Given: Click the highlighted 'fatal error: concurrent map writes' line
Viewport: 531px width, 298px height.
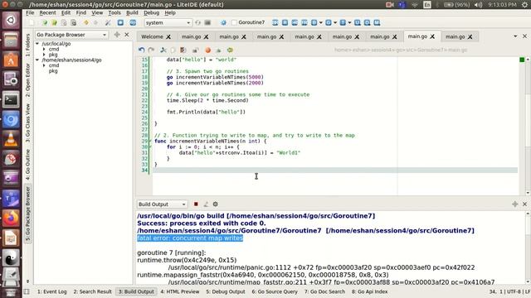Looking at the screenshot, I should pos(190,238).
